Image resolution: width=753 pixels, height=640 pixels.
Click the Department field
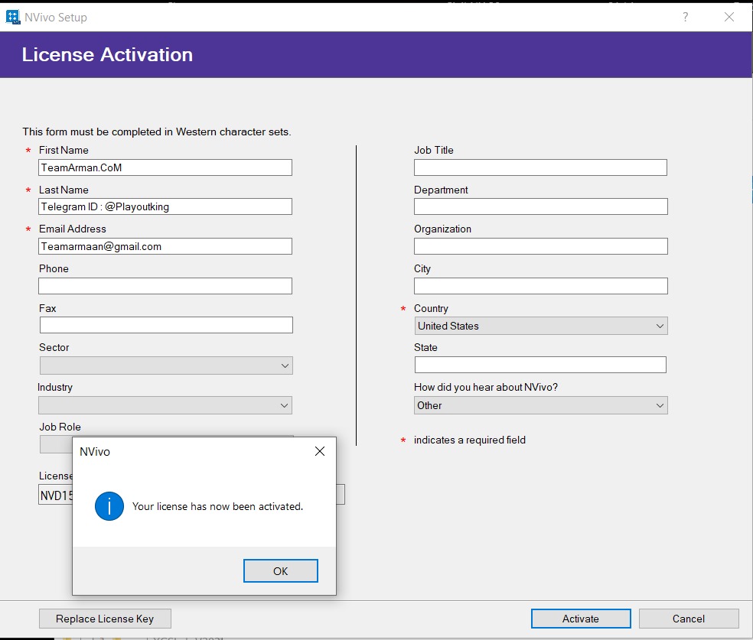click(541, 206)
